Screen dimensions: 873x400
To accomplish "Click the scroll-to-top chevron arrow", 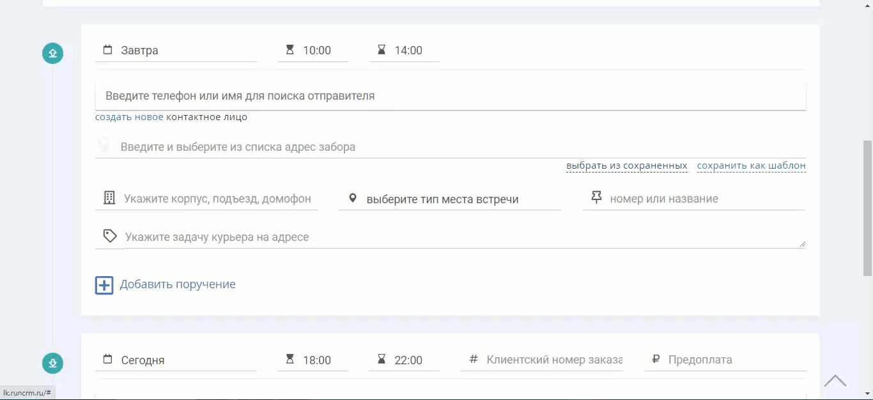I will tap(835, 381).
